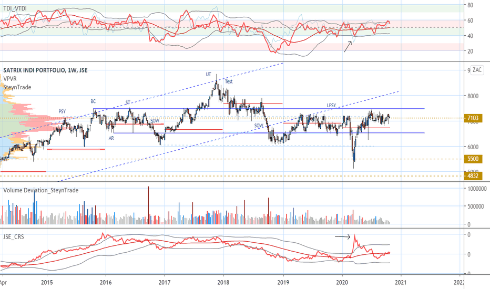Select the BC chart annotation
The width and height of the screenshot is (490, 289).
point(93,101)
